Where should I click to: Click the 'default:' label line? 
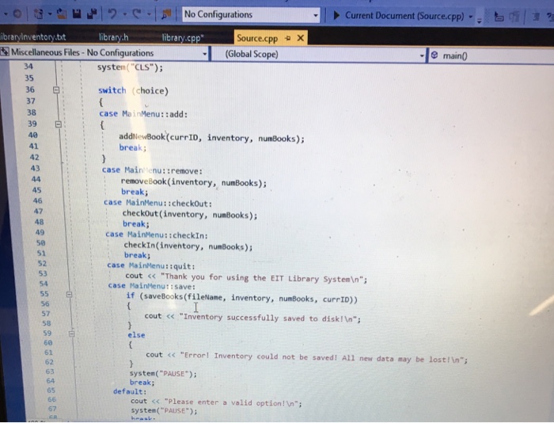(130, 391)
